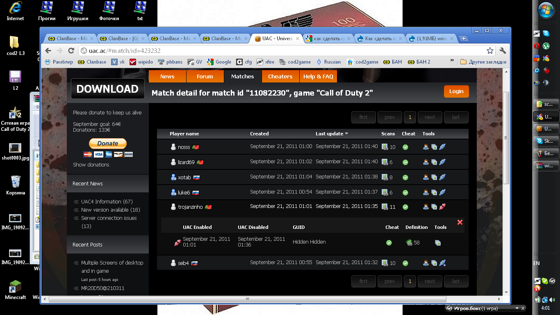Click the plug connection icon in xotab row

click(x=442, y=177)
